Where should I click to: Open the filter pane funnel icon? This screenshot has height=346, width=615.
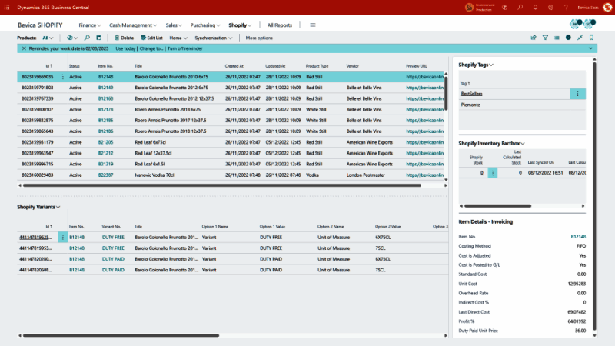pyautogui.click(x=545, y=38)
